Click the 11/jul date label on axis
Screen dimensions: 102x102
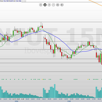tap(69, 101)
